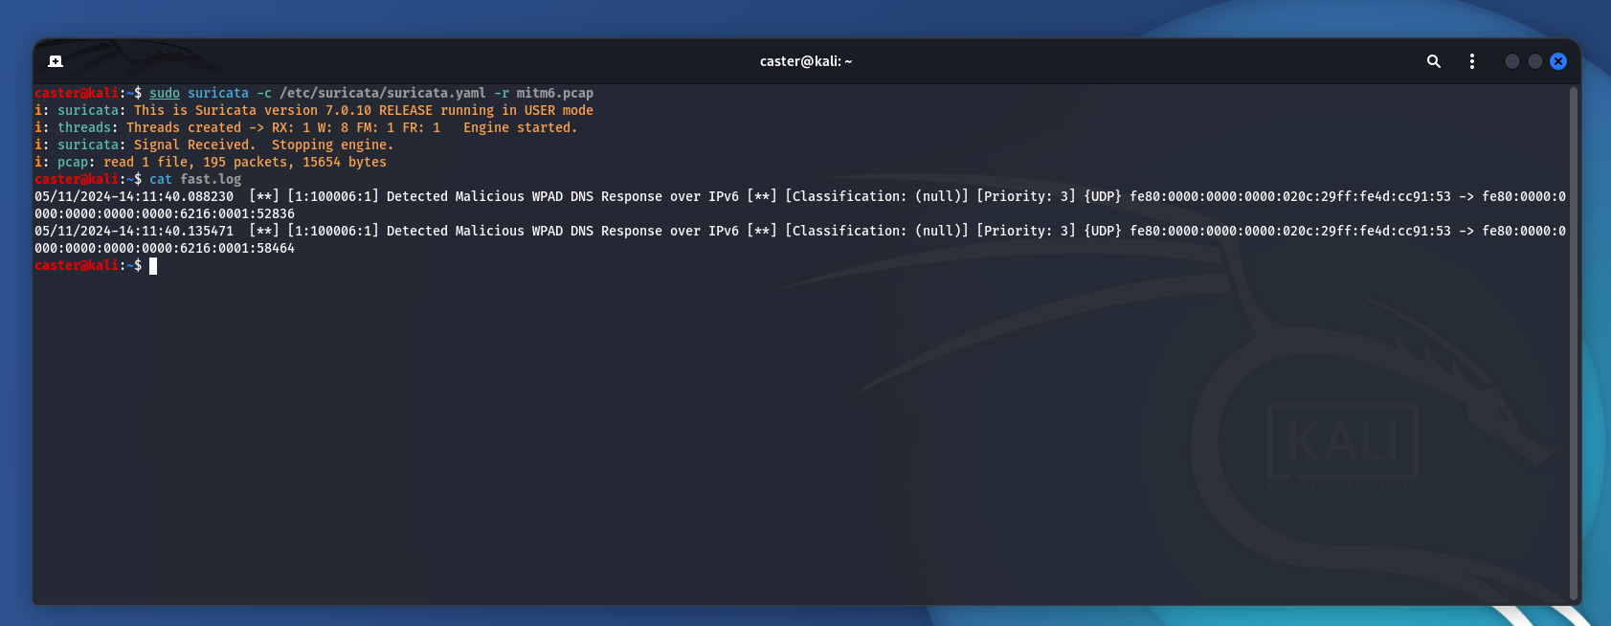Close the terminal window
The height and width of the screenshot is (626, 1611).
pos(1558,61)
